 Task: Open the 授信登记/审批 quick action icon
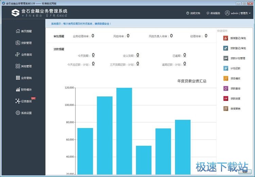pyautogui.click(x=225, y=38)
